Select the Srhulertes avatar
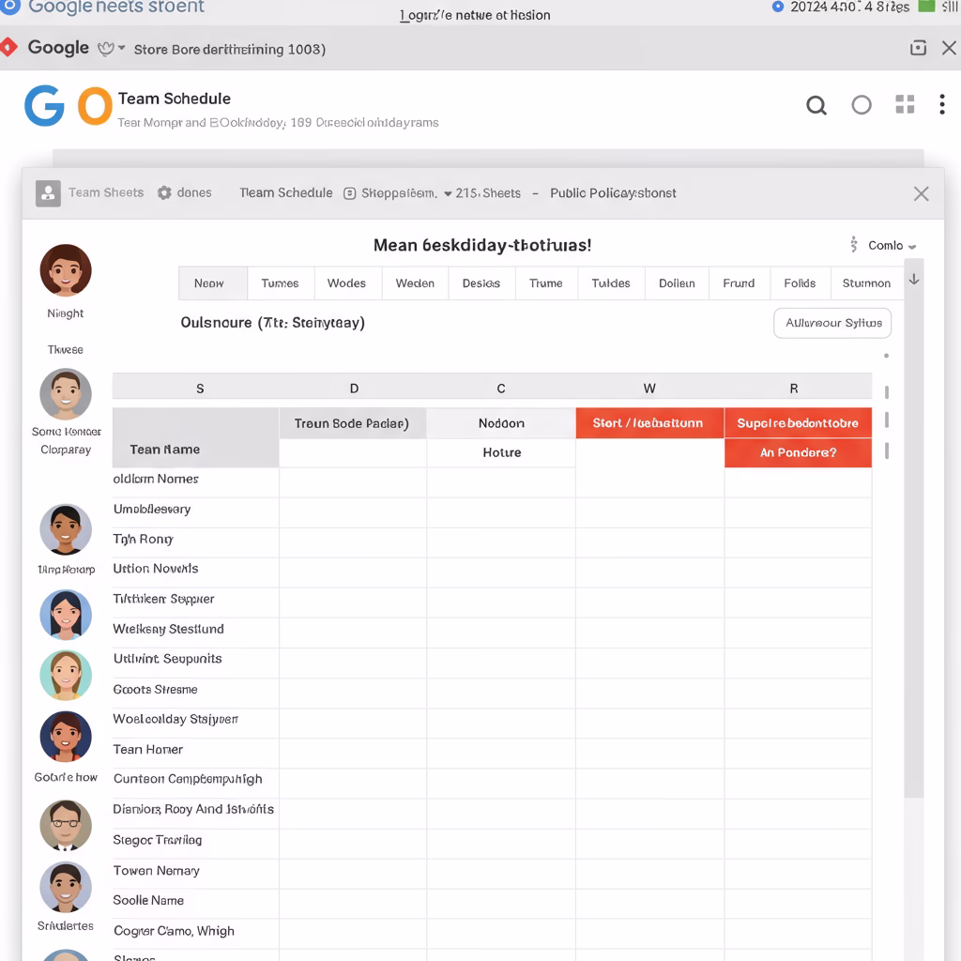This screenshot has height=961, width=961. tap(66, 887)
